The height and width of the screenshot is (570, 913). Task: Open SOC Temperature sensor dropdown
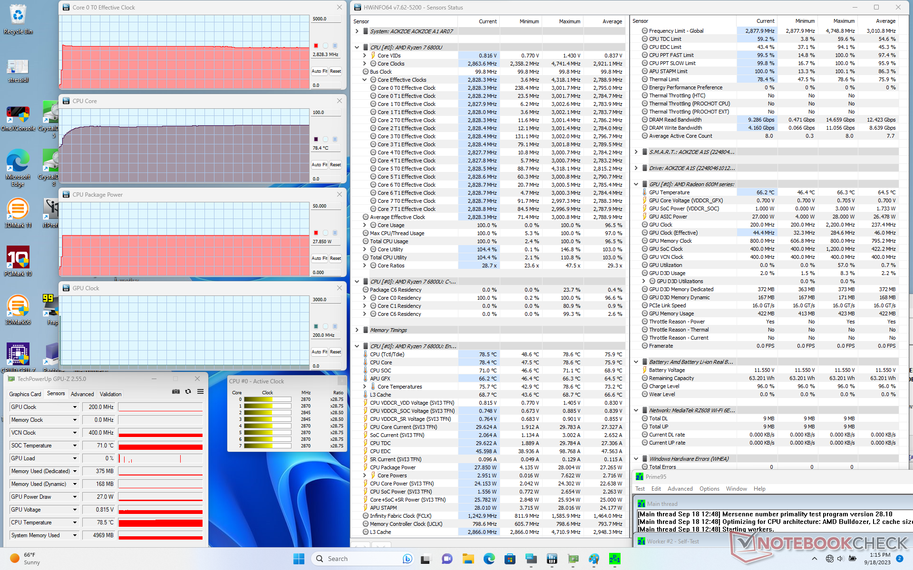tap(75, 446)
